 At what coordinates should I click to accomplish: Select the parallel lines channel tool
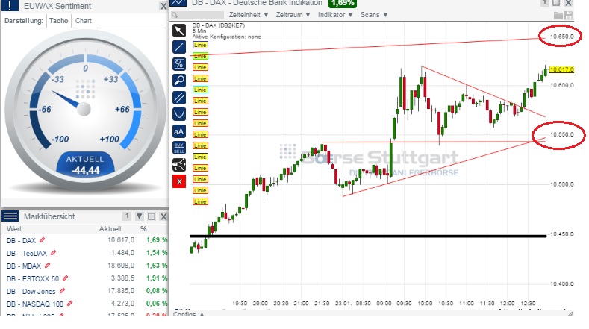179,98
